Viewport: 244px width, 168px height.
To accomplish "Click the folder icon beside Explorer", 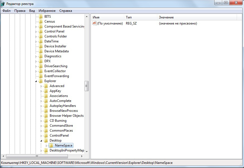I will click(41, 81).
